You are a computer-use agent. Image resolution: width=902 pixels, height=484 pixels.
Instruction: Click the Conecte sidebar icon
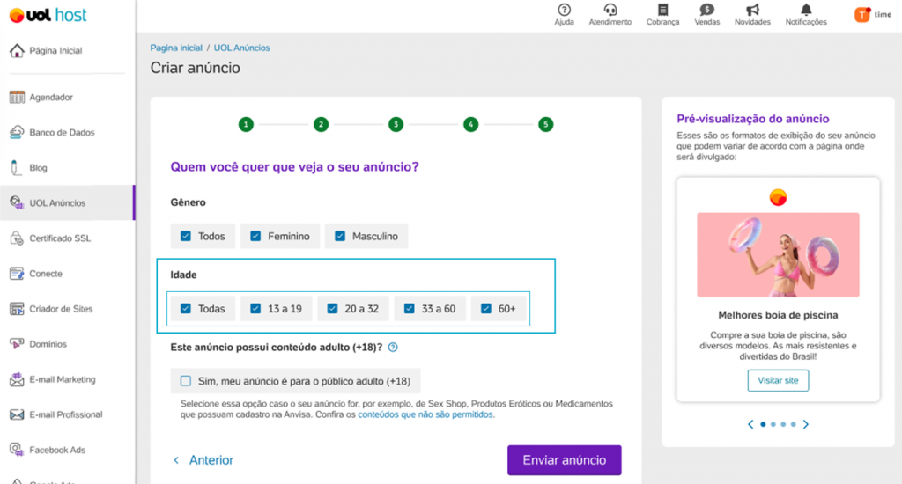pyautogui.click(x=17, y=274)
